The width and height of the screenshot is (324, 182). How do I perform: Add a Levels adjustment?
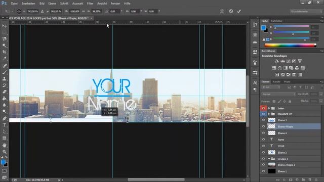[282, 61]
